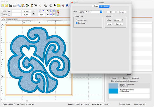The width and height of the screenshot is (154, 107).
Task: Create a new design with New icon
Action: [3, 5]
